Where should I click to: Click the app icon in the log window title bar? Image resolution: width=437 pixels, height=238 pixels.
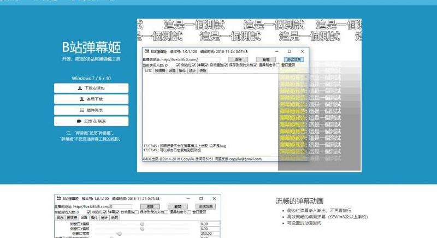coord(147,51)
